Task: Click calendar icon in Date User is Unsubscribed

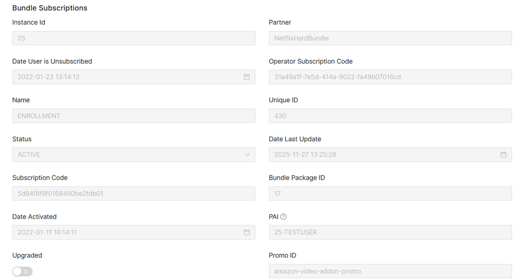Action: pyautogui.click(x=246, y=77)
